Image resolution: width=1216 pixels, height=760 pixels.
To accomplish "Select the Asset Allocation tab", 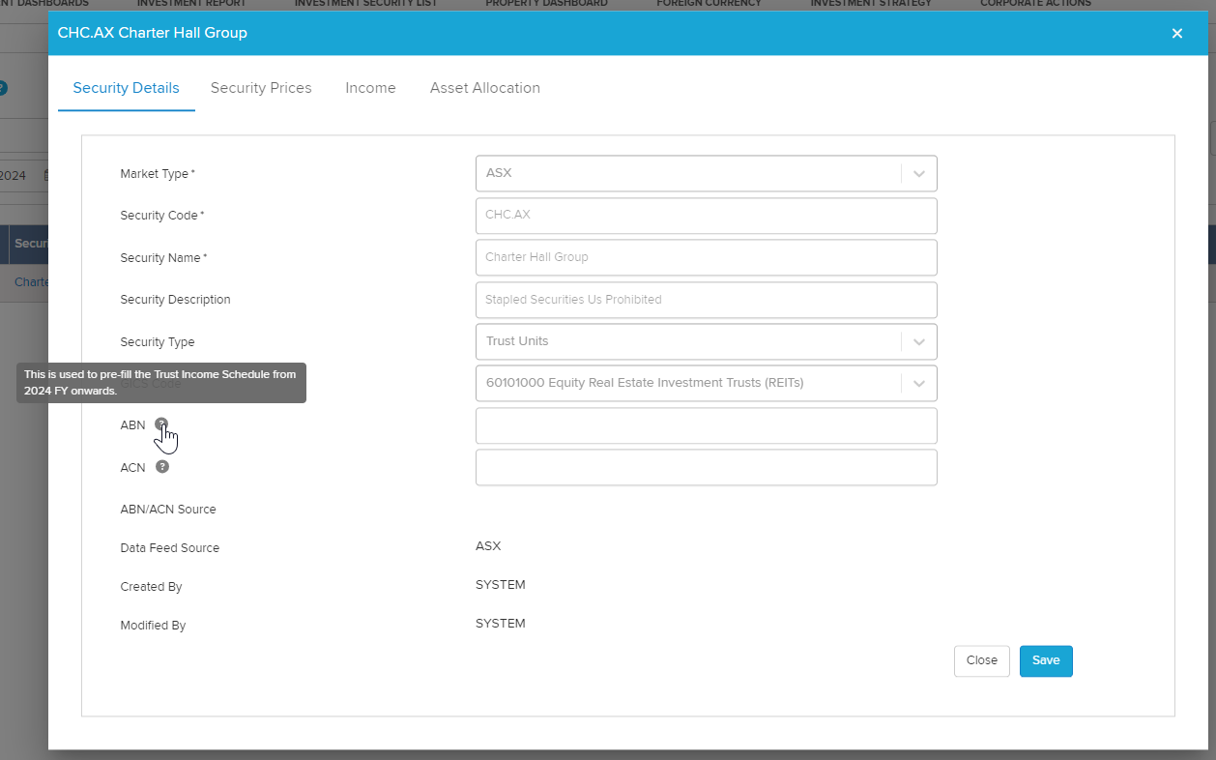I will (x=485, y=88).
